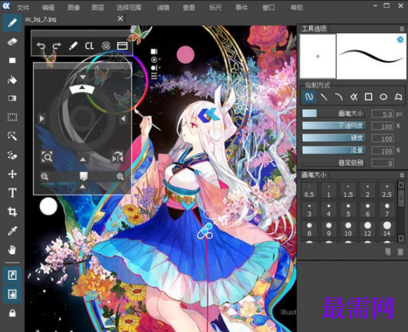
Task: Open the 编辑 menu
Action: [x=48, y=8]
